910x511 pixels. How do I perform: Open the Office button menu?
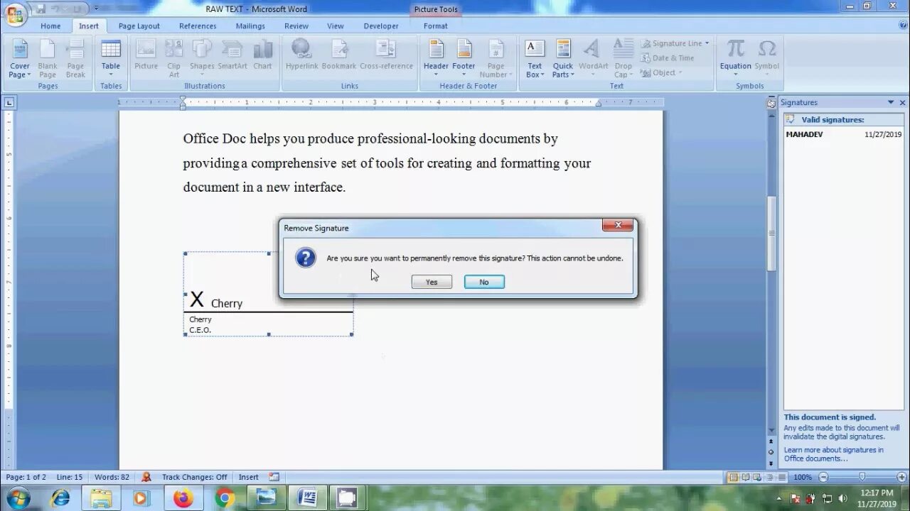pos(14,13)
